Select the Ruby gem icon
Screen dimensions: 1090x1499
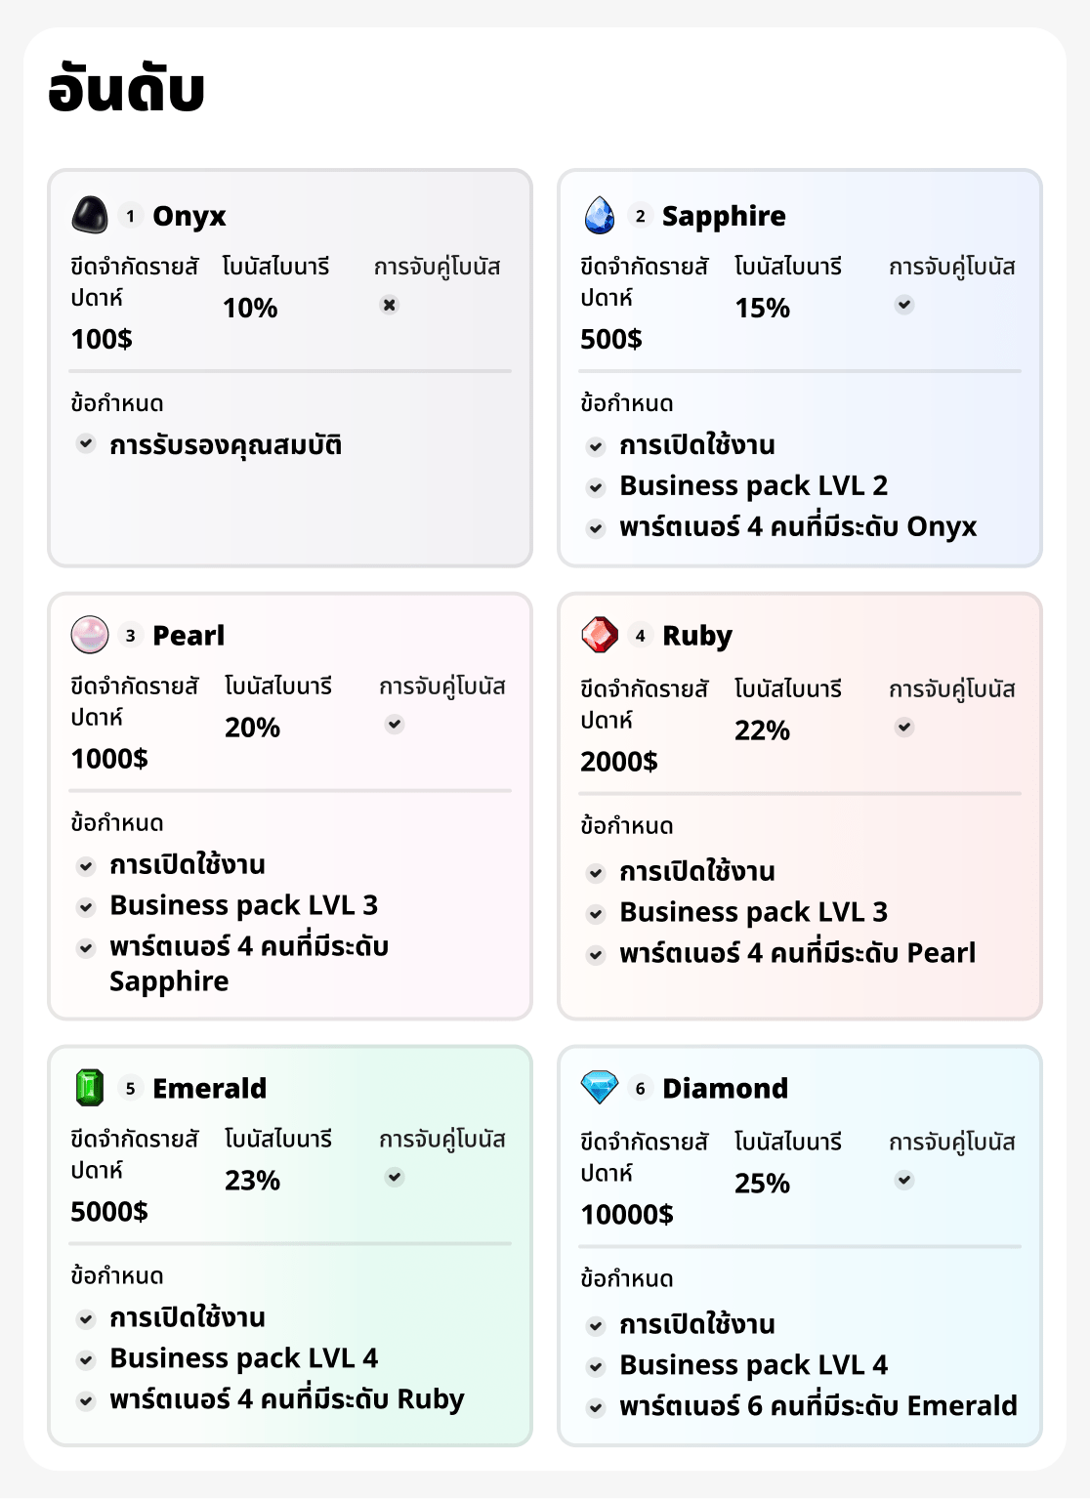point(601,635)
